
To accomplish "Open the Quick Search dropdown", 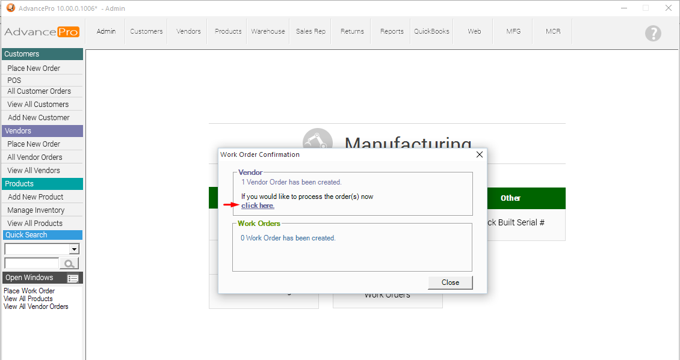I will (x=74, y=249).
